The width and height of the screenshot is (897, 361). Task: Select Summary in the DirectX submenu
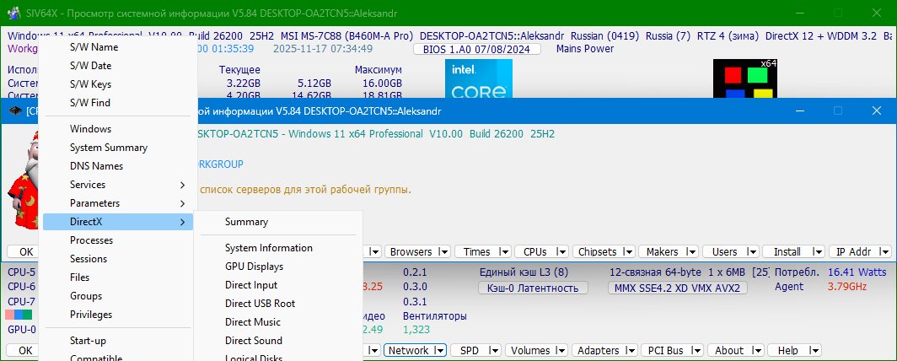tap(246, 222)
